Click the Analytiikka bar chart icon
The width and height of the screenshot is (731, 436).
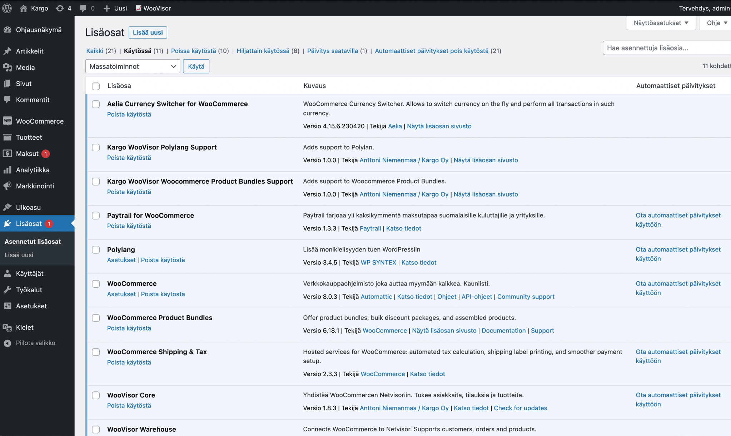(8, 170)
